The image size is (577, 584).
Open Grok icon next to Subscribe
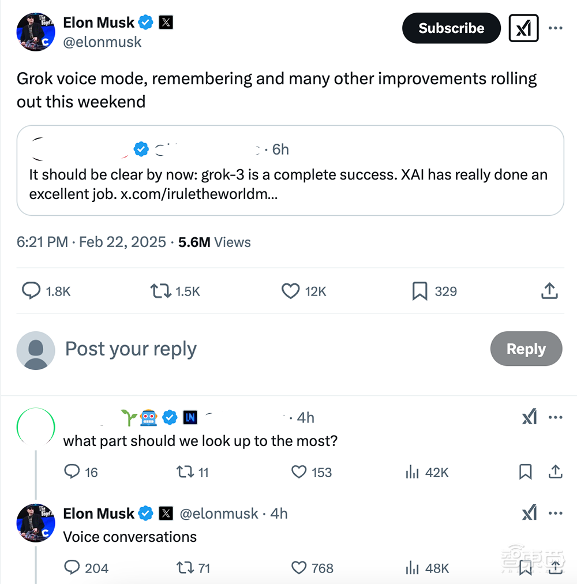(523, 28)
